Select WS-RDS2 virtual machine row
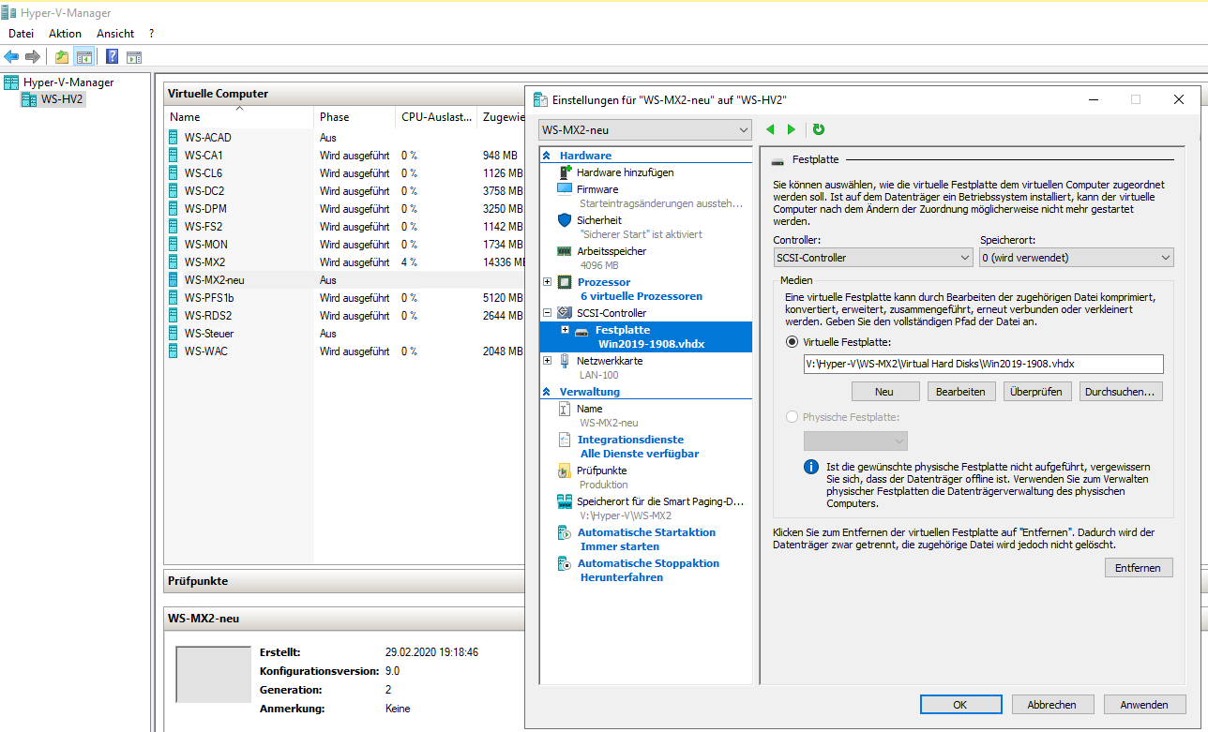Screen dimensions: 1208x732 343,316
